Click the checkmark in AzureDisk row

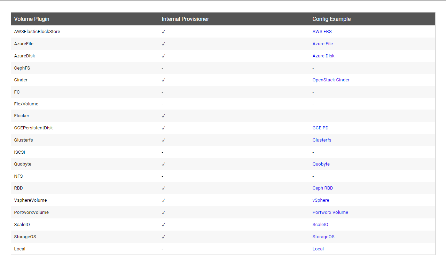(163, 56)
